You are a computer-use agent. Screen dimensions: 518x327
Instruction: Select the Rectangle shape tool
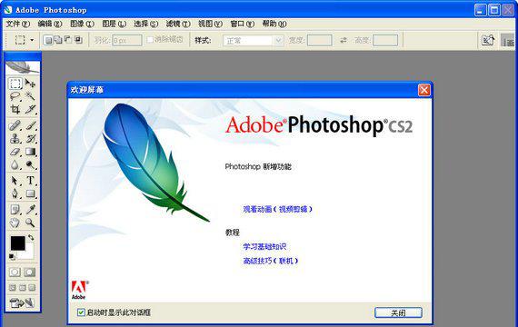30,193
